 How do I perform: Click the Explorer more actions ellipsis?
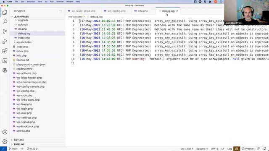coord(60,11)
